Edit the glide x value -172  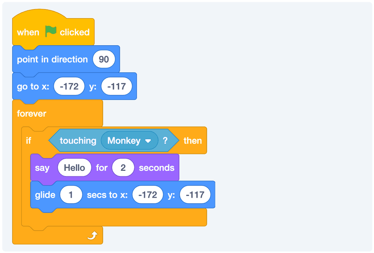click(148, 195)
